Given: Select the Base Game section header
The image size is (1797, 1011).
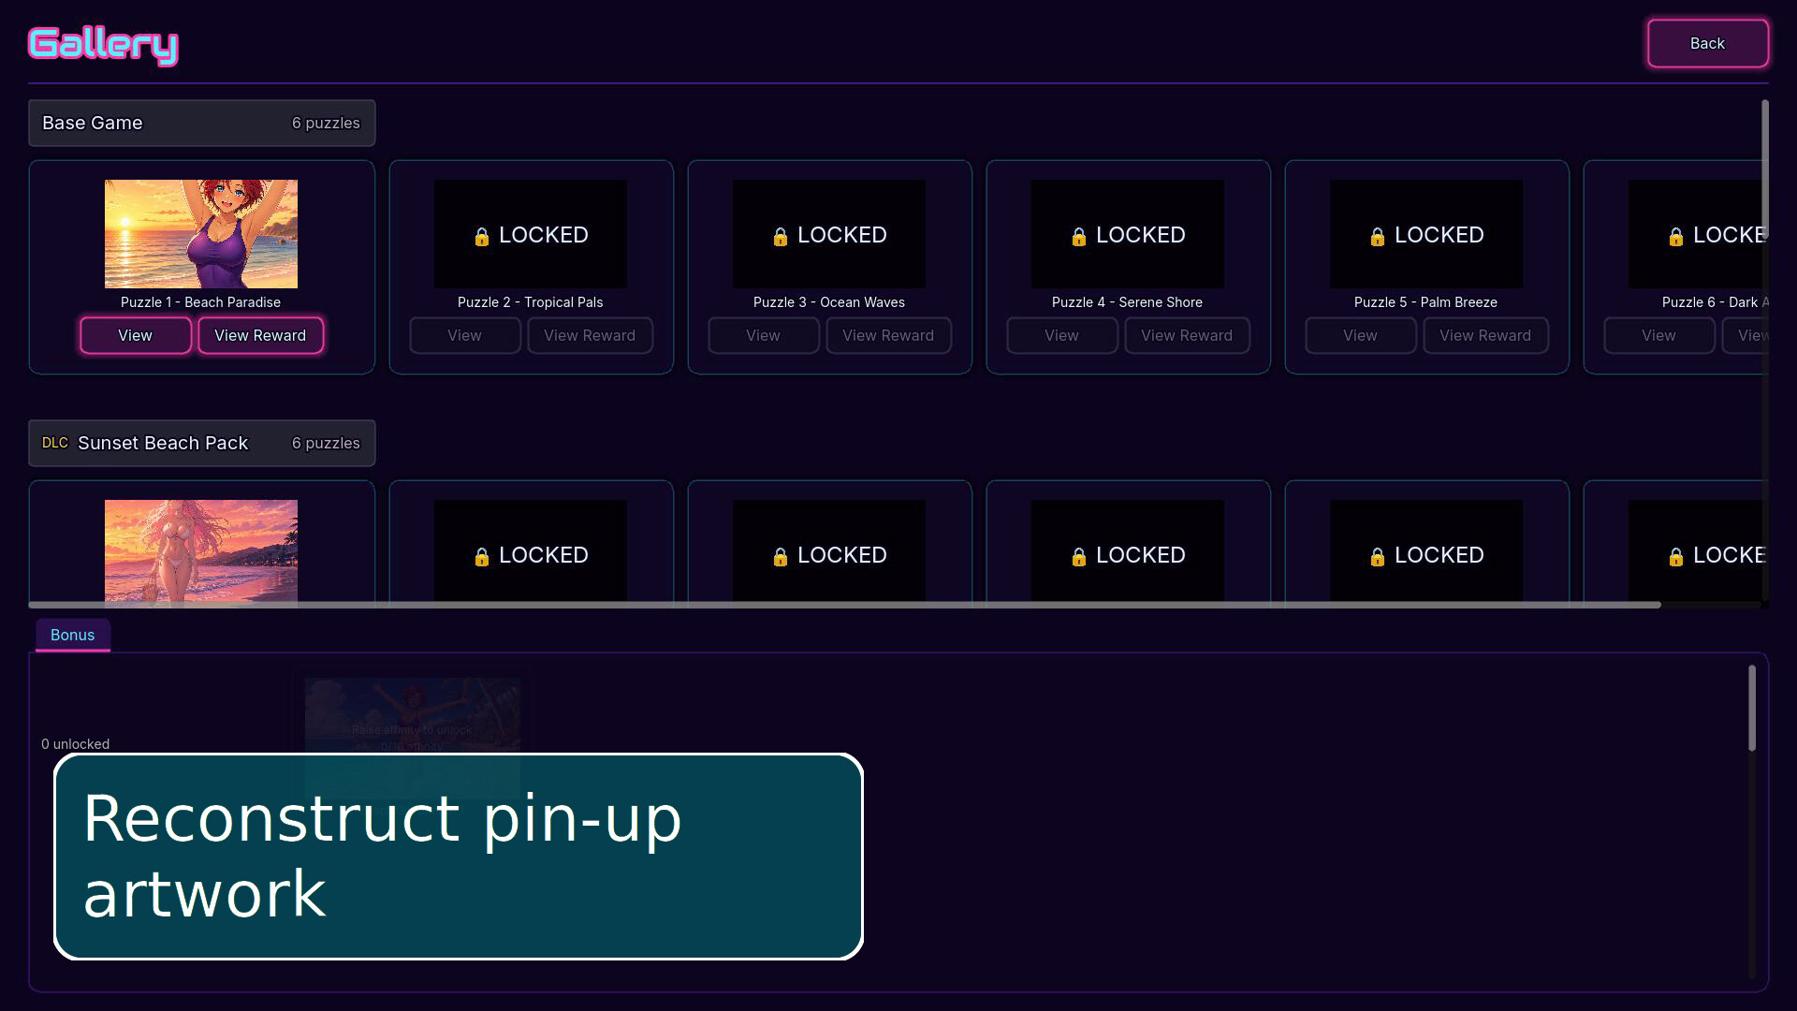Looking at the screenshot, I should click(x=202, y=123).
